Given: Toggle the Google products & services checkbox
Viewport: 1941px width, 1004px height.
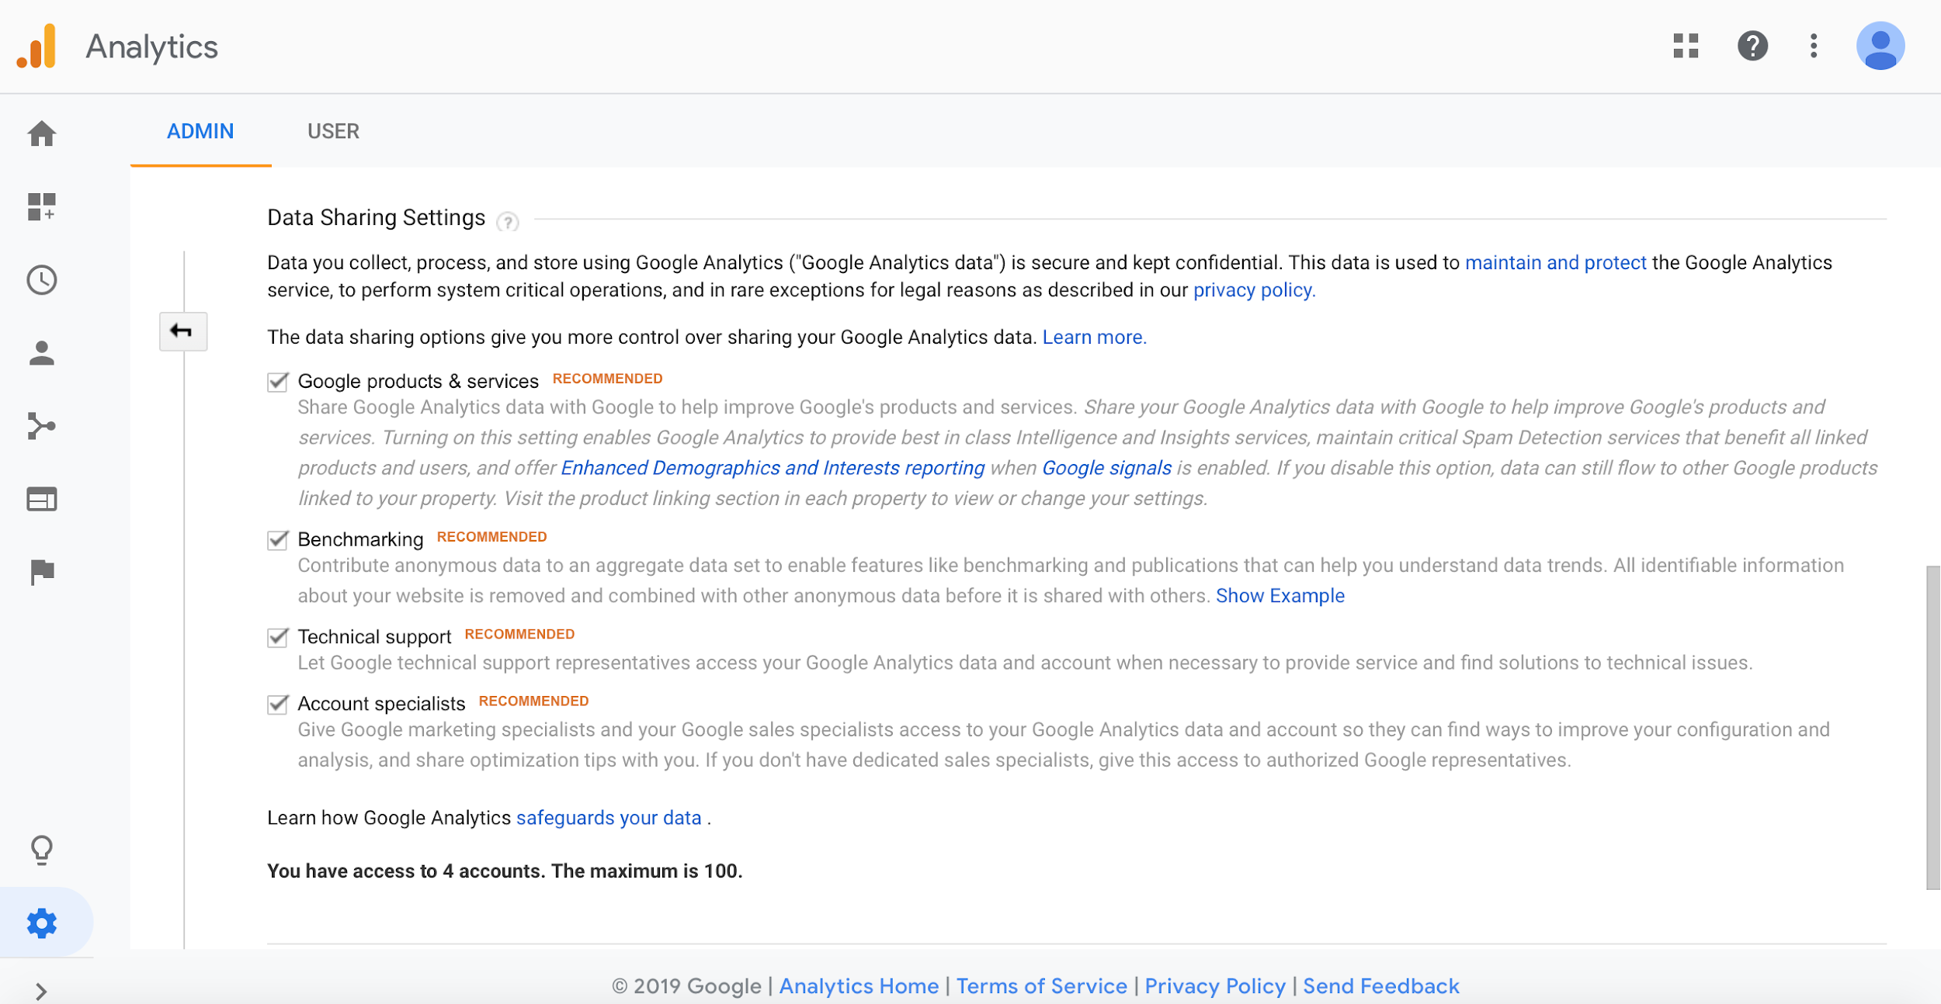Looking at the screenshot, I should [278, 381].
